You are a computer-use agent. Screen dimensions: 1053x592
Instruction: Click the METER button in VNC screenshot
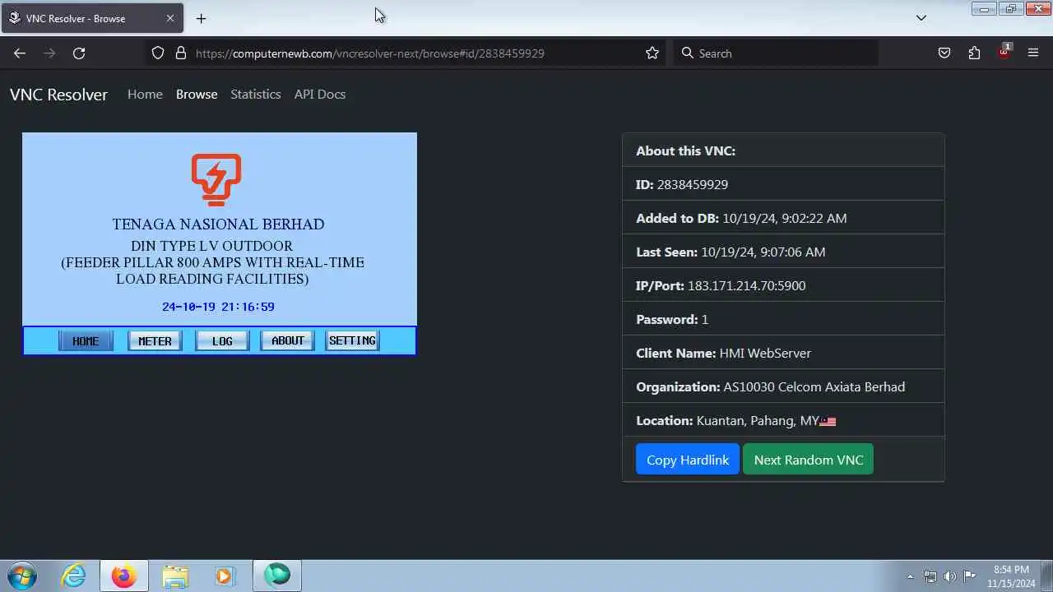[x=155, y=341]
